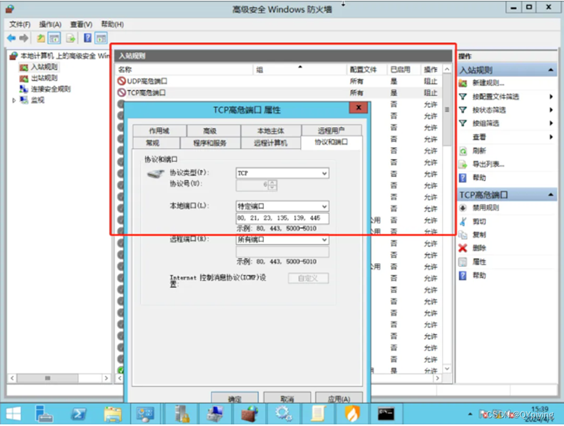Screen dimensions: 564x426
Task: Open File Explorer from the taskbar
Action: pyautogui.click(x=113, y=414)
